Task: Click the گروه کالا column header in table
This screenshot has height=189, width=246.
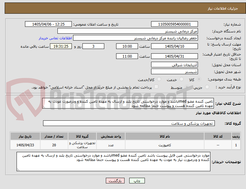Action: 82,136
